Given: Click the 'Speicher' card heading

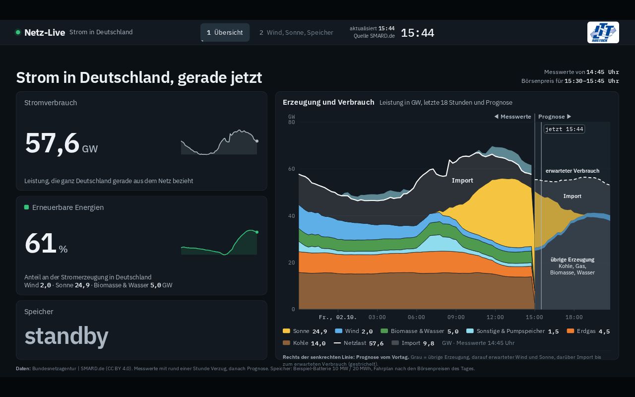Looking at the screenshot, I should point(39,312).
